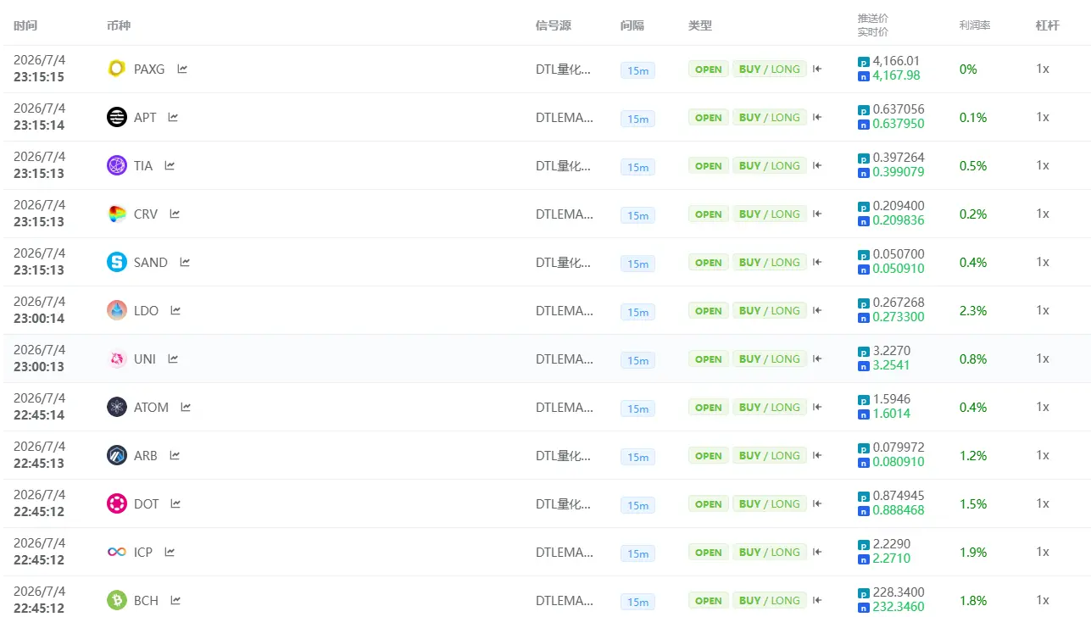The width and height of the screenshot is (1091, 617).
Task: Click signal source DTL量化... in PAXG row
Action: pos(564,69)
